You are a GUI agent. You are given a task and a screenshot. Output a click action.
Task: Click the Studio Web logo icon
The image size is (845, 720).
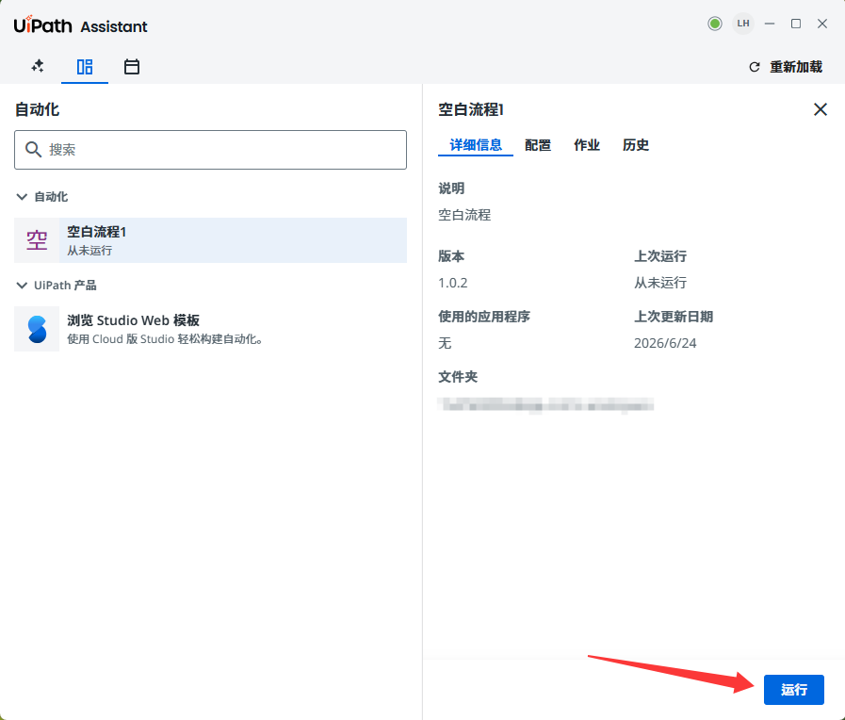click(37, 329)
